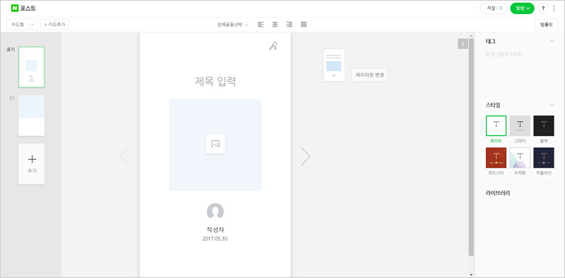
Task: Click the 포스트 title text
Action: coord(28,8)
